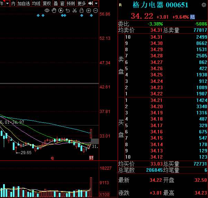Click the skip-to-end arrow icon
This screenshot has width=208, height=198.
click(91, 3)
